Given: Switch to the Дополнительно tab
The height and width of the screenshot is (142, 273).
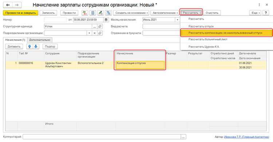Looking at the screenshot, I should (40, 40).
